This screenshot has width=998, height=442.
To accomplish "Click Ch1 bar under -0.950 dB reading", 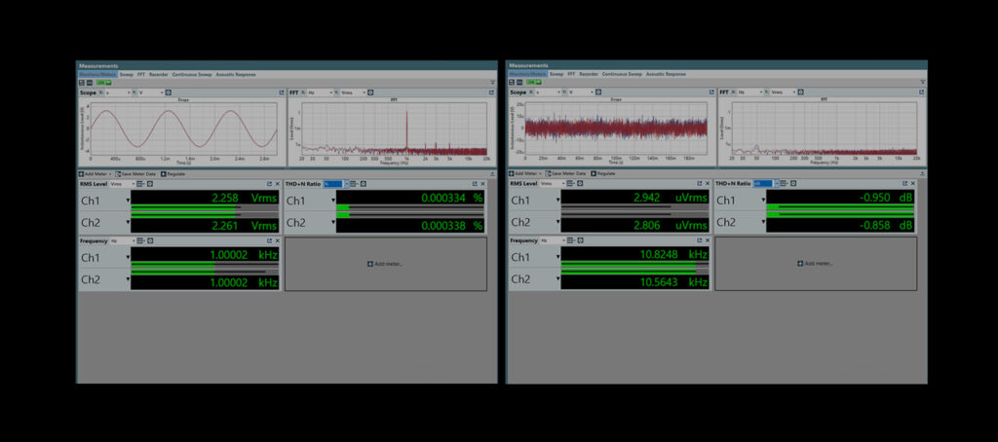I will [839, 207].
